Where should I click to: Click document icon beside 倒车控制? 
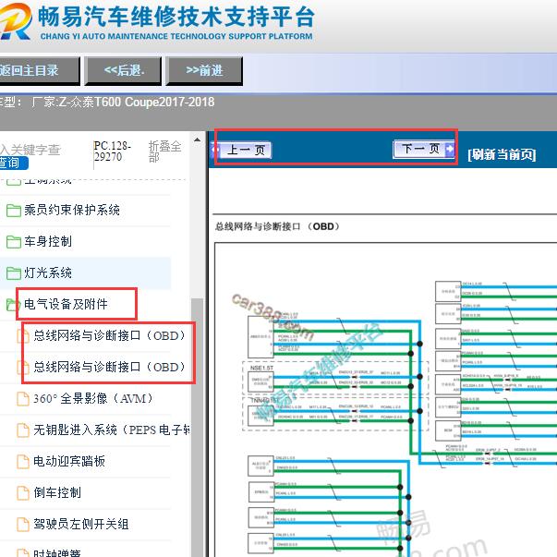(23, 492)
